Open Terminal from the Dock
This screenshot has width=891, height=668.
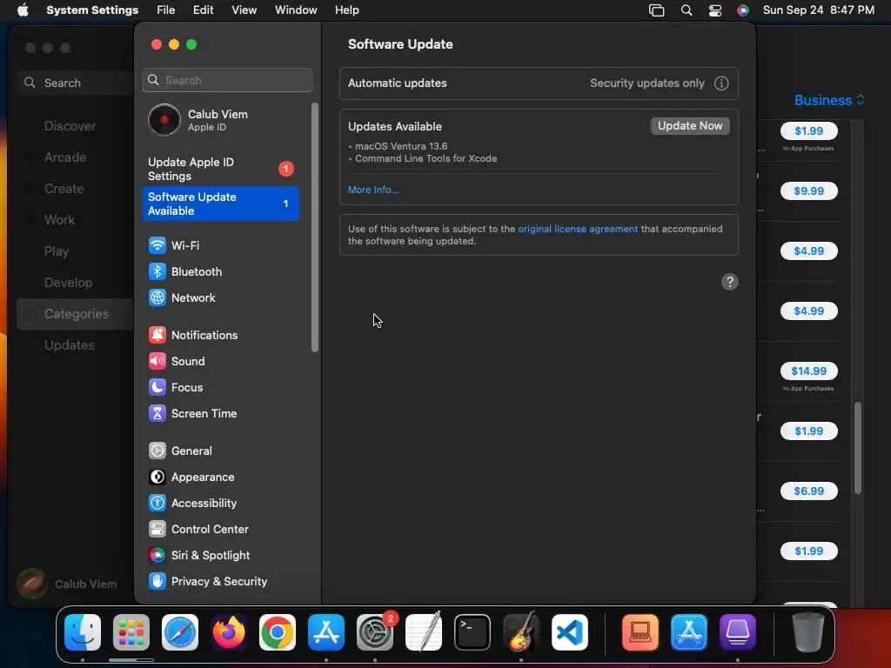(x=472, y=632)
